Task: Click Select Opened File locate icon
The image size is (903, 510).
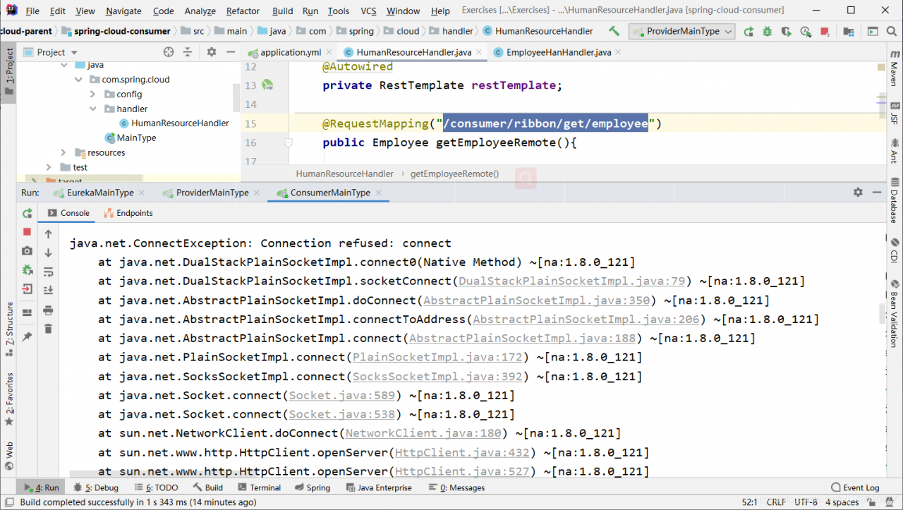Action: (x=168, y=52)
